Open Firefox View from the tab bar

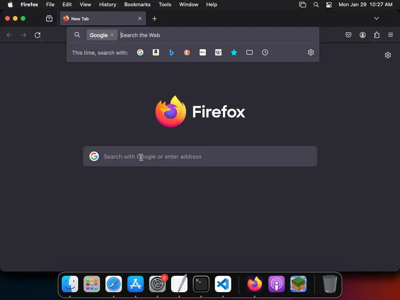[49, 18]
